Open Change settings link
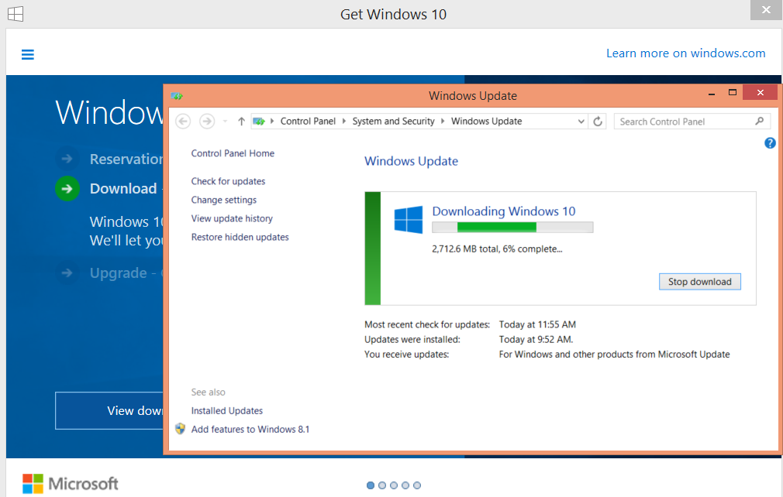Screen dimensions: 783x497 (x=224, y=200)
